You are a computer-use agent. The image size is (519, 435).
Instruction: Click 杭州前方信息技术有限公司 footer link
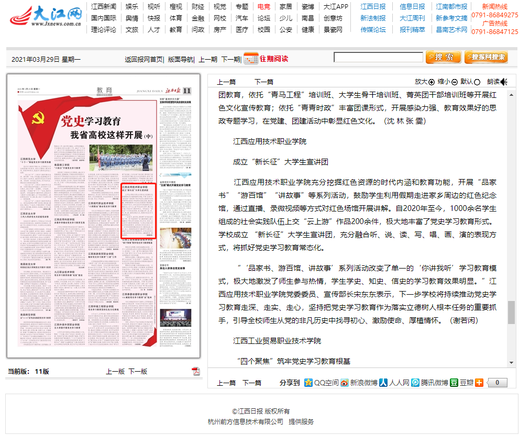click(245, 422)
